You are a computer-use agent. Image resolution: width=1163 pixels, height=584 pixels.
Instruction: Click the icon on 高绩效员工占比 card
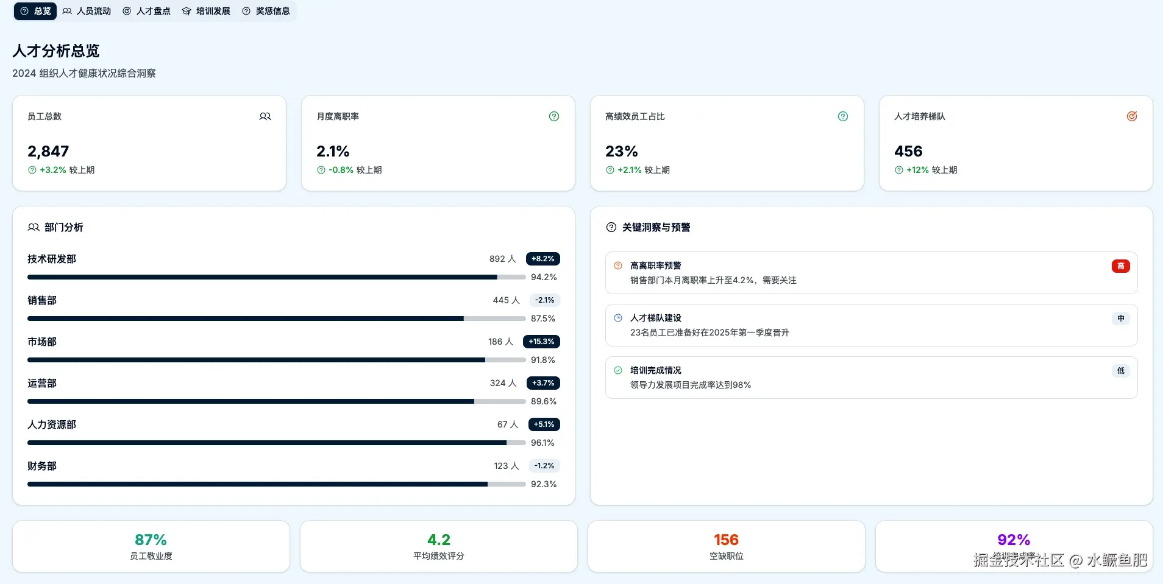[x=843, y=116]
